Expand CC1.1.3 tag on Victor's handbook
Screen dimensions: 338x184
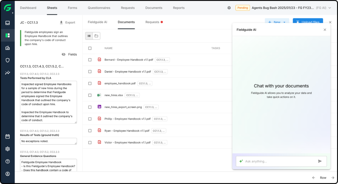160,143
